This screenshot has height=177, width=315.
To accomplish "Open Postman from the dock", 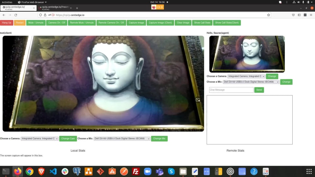I will (x=124, y=171).
